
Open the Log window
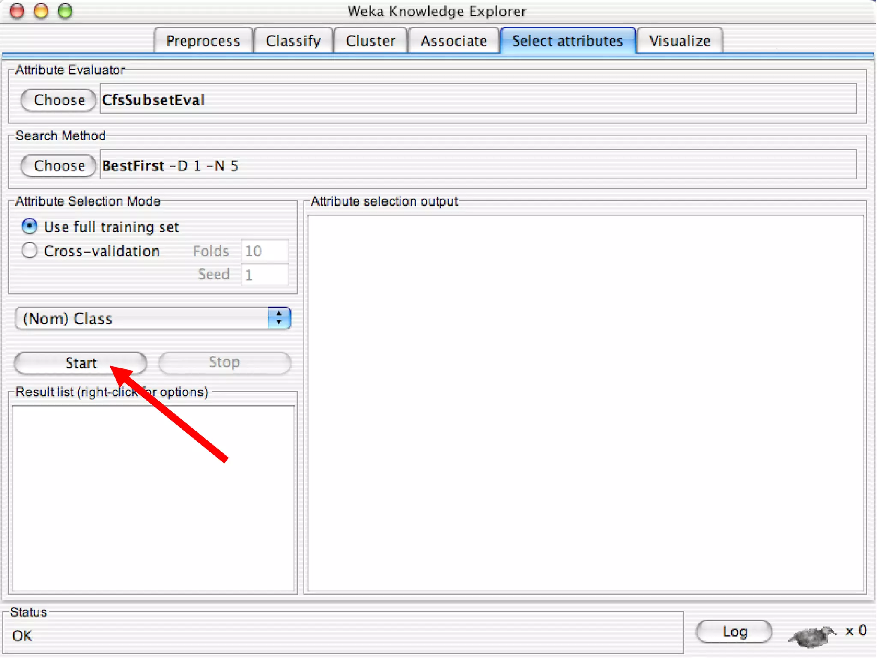tap(734, 631)
